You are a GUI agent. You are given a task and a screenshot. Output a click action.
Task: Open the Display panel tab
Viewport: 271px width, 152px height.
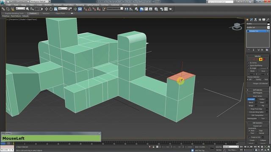click(x=264, y=20)
